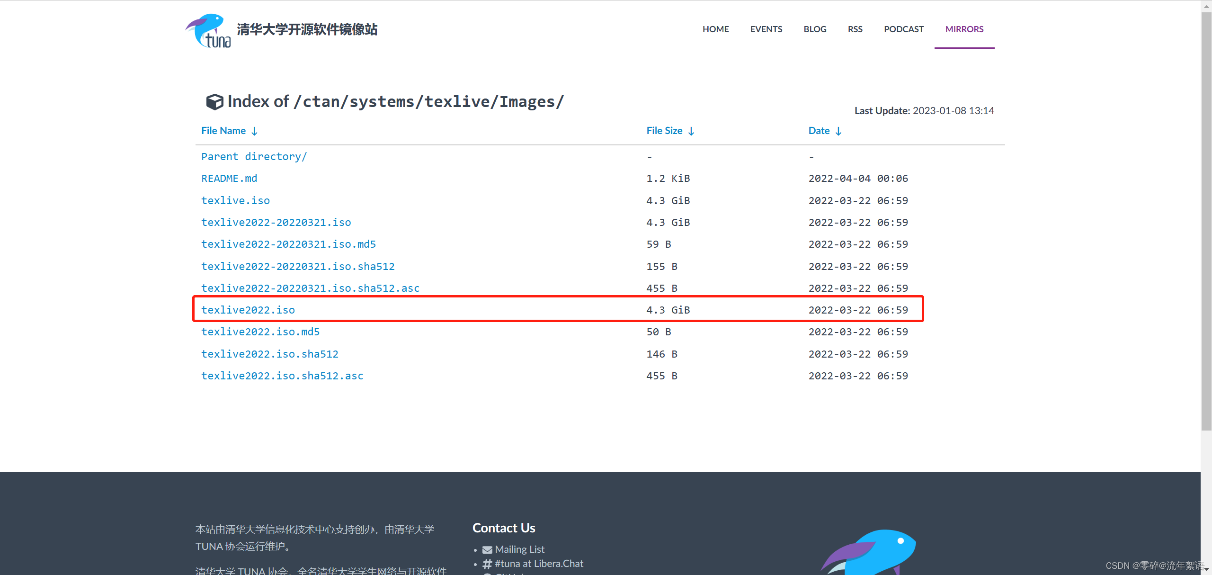Open the README.md file
The image size is (1212, 575).
click(x=229, y=179)
